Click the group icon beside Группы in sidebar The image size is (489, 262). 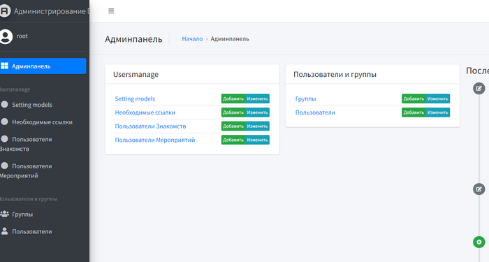[x=4, y=214]
